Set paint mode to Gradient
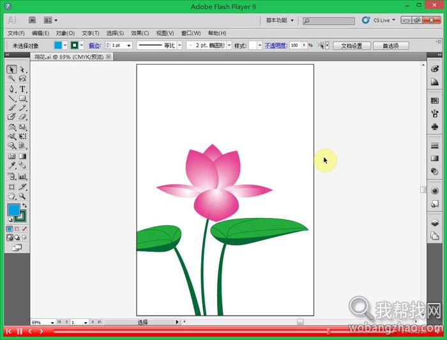This screenshot has width=447, height=340. click(17, 229)
